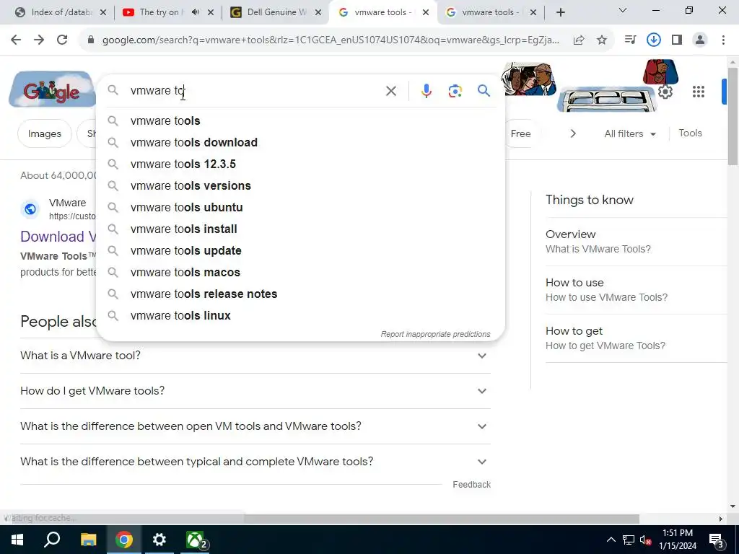Select suggestion vmware tools linux
Screen dimensions: 739x554
pos(300,316)
